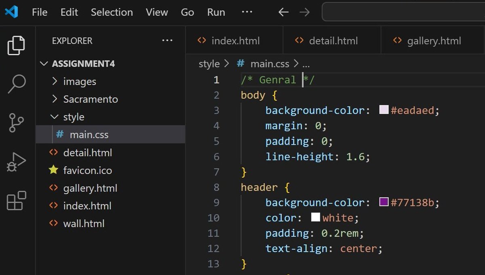Click the 'center' value on line 12
Viewport: 485px width, 275px height.
point(358,248)
